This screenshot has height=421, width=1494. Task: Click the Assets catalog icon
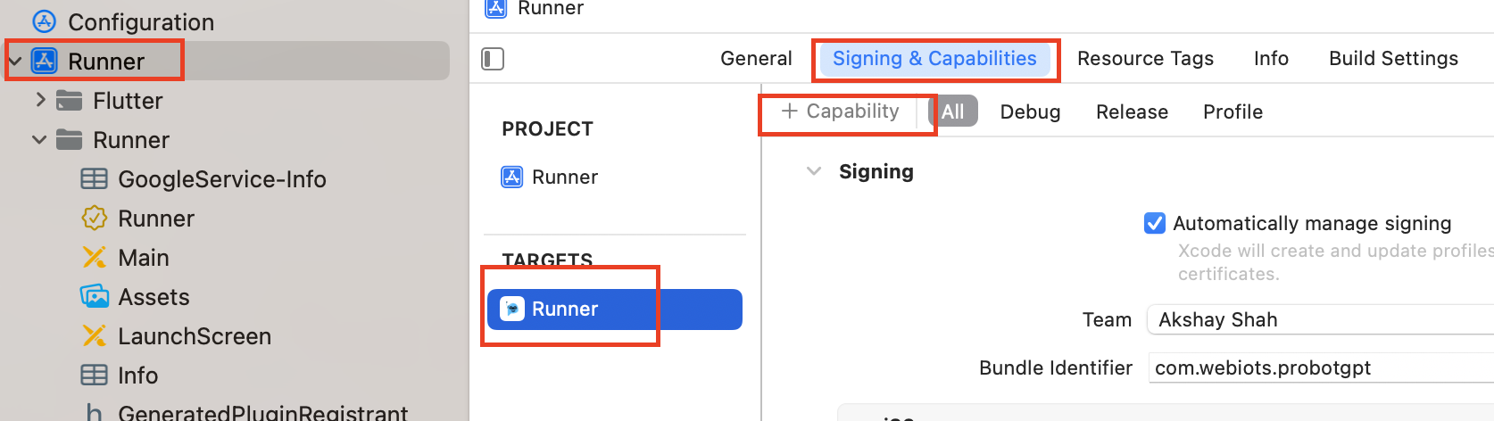pos(94,297)
